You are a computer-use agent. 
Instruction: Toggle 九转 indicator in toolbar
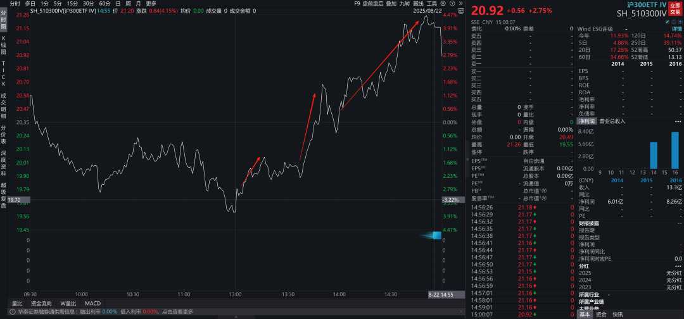click(x=404, y=3)
